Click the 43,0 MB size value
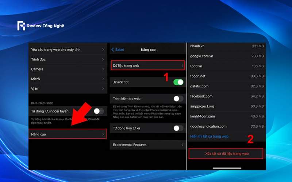292x182 pixels. point(257,116)
